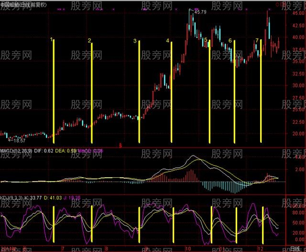
Task: Jump to month 9 on the time axis
Action: click(x=147, y=249)
